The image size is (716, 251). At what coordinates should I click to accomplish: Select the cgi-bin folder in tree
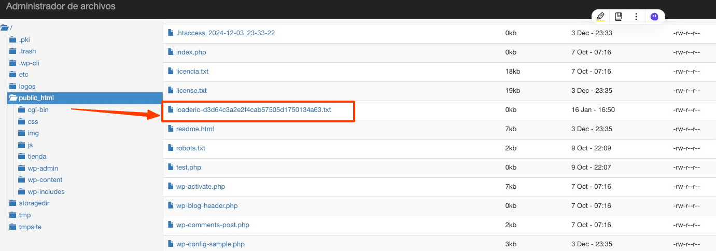38,110
